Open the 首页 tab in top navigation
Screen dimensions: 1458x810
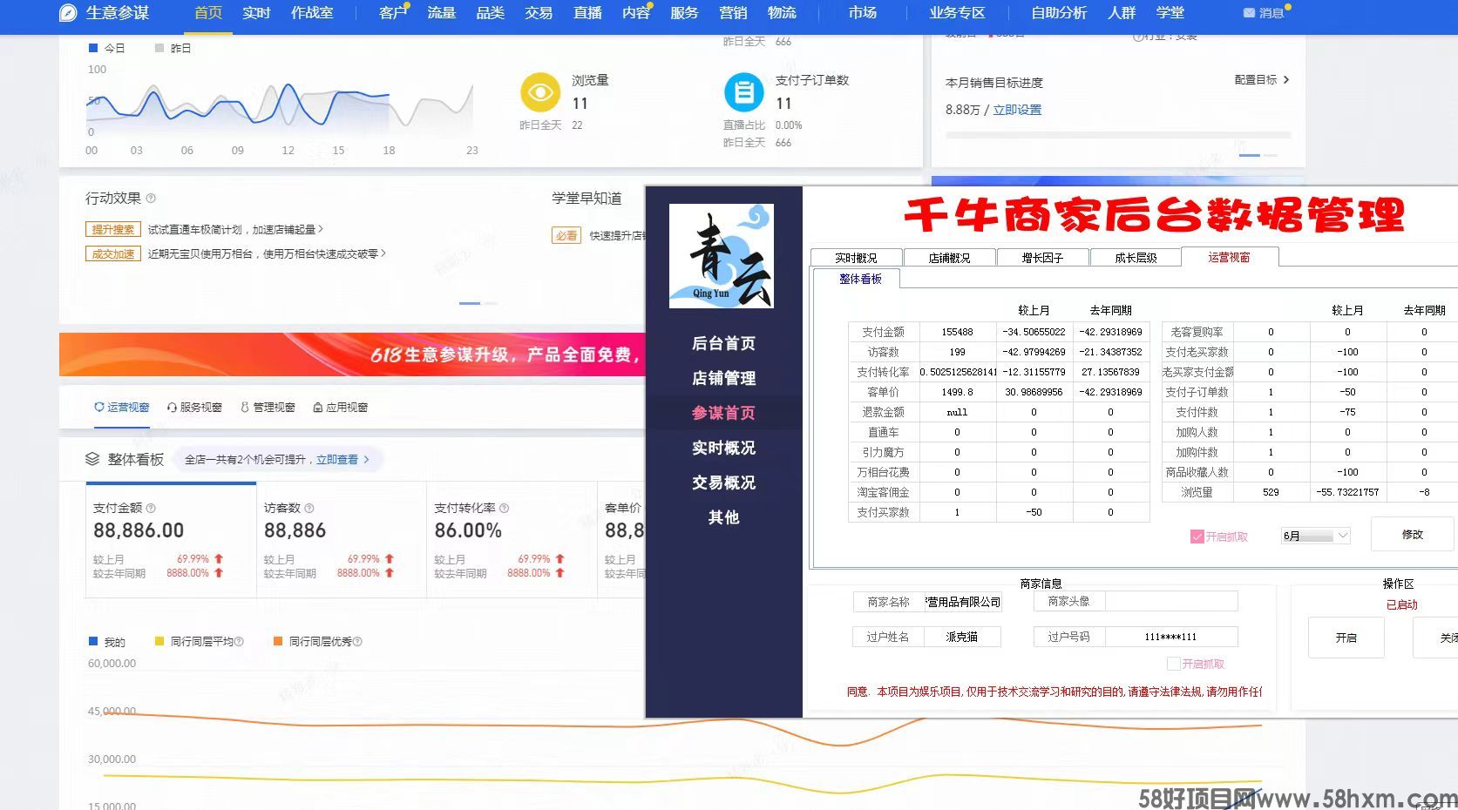(x=208, y=13)
